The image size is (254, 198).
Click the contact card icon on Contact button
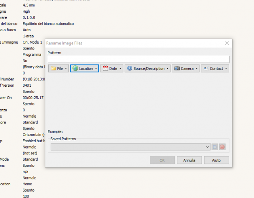[206, 69]
